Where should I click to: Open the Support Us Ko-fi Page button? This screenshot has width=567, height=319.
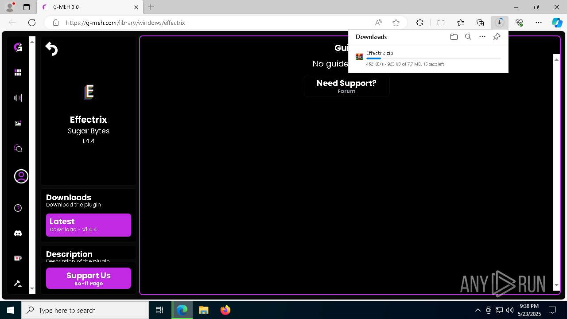(x=89, y=278)
